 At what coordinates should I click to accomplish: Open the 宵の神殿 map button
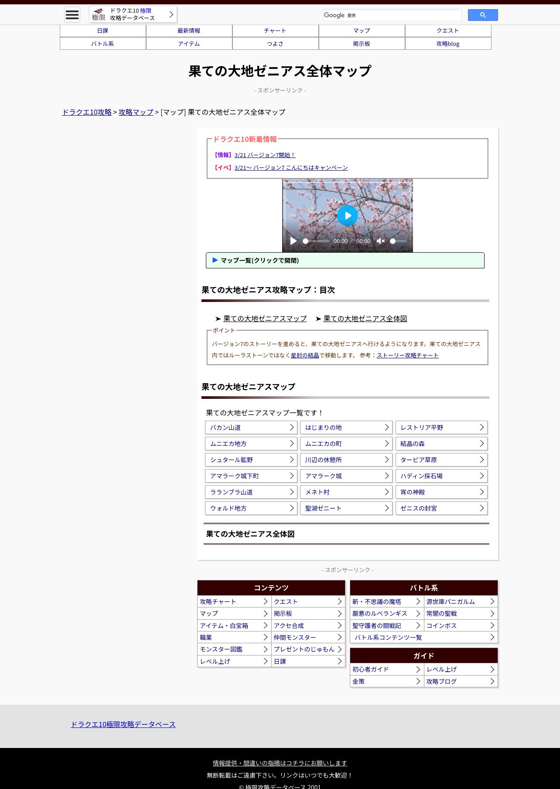click(x=441, y=492)
